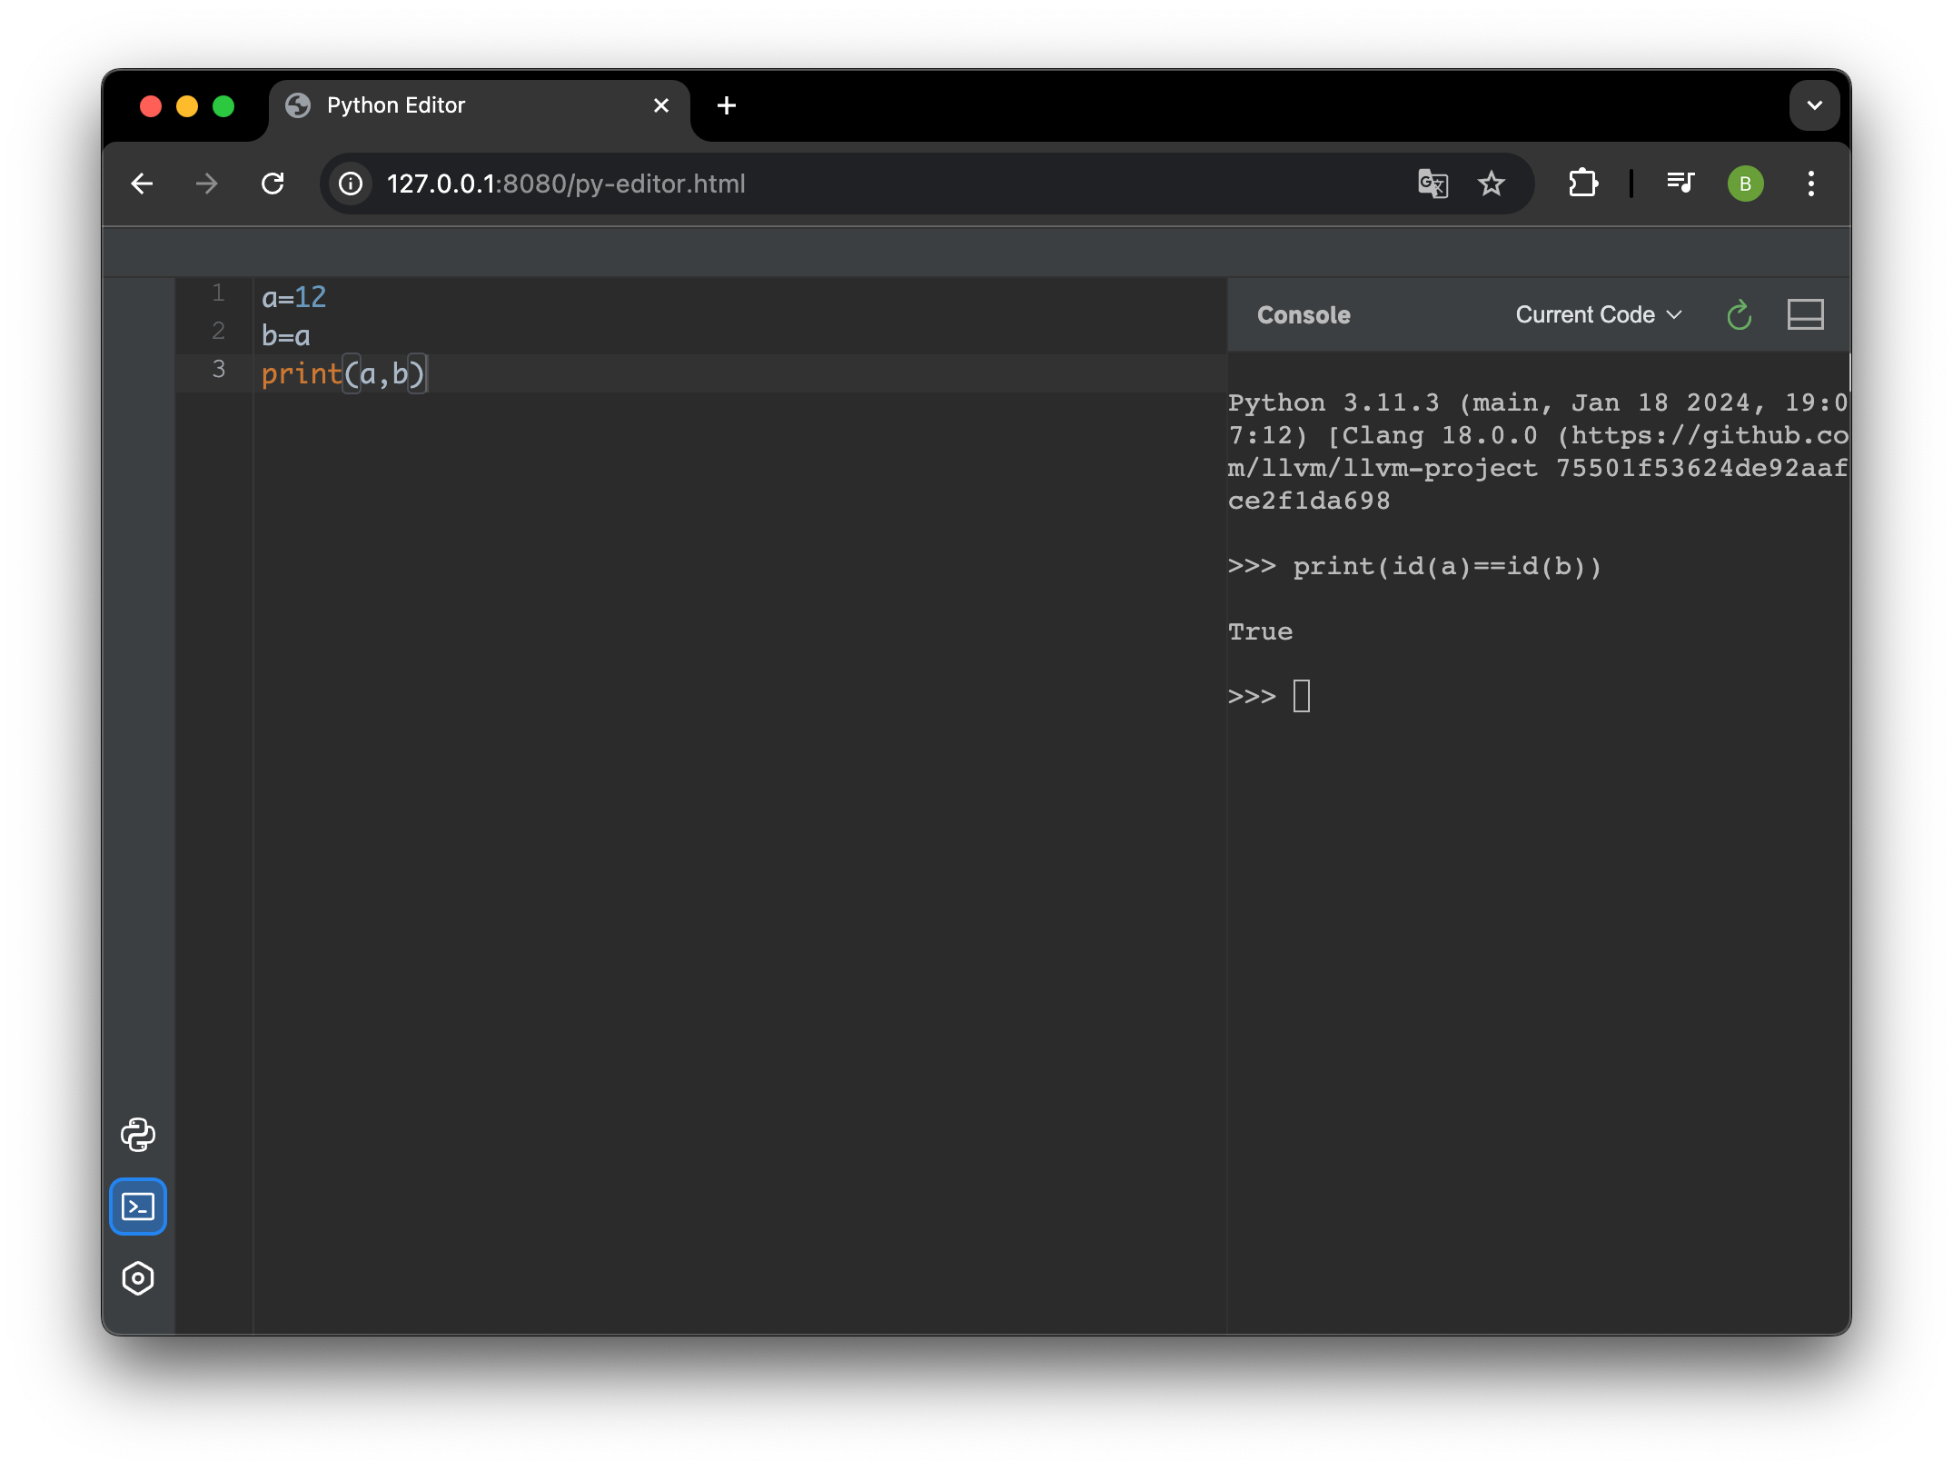Click the Google Translate icon
Viewport: 1953px width, 1470px height.
[1433, 184]
